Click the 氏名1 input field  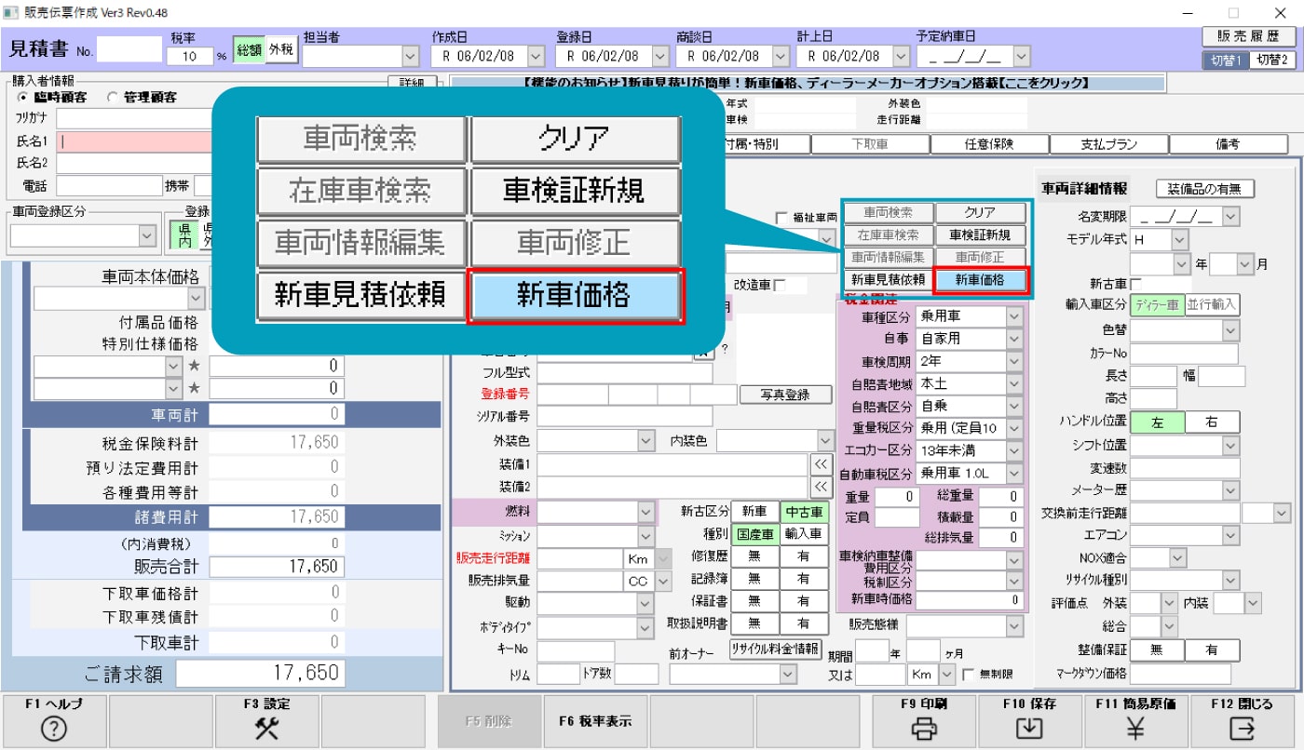tap(137, 141)
